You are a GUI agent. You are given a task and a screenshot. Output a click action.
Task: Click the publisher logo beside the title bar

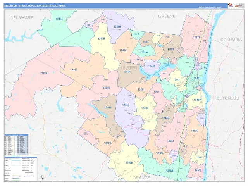236,6
